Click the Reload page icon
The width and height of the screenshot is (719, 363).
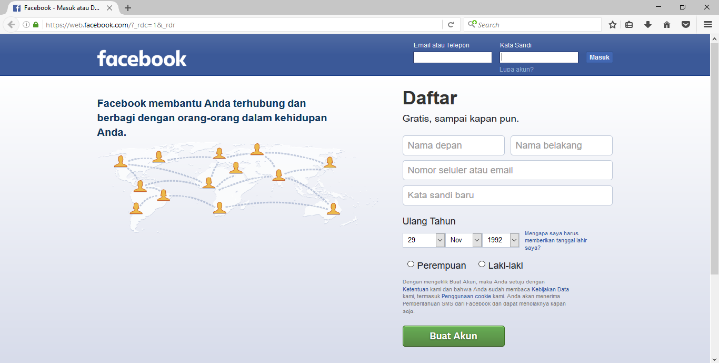point(451,24)
